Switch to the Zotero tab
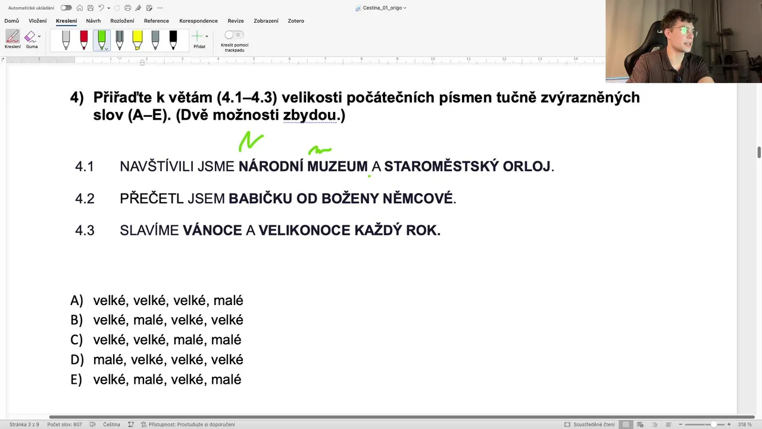Image resolution: width=762 pixels, height=429 pixels. point(296,21)
